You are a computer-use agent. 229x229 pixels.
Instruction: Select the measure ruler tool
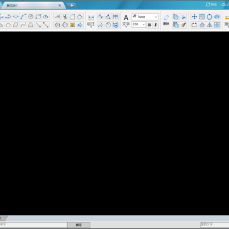227,21
